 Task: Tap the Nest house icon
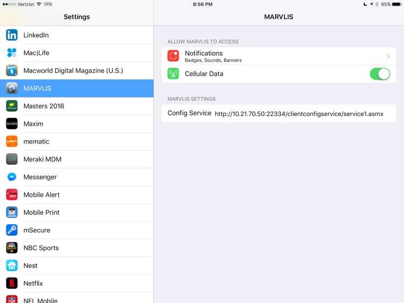(12, 266)
